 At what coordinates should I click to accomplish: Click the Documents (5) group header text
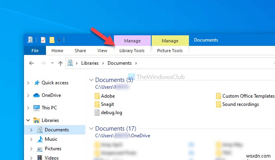tap(114, 80)
